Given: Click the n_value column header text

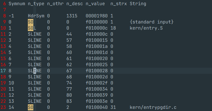Looking at the screenshot, I should [95, 4].
